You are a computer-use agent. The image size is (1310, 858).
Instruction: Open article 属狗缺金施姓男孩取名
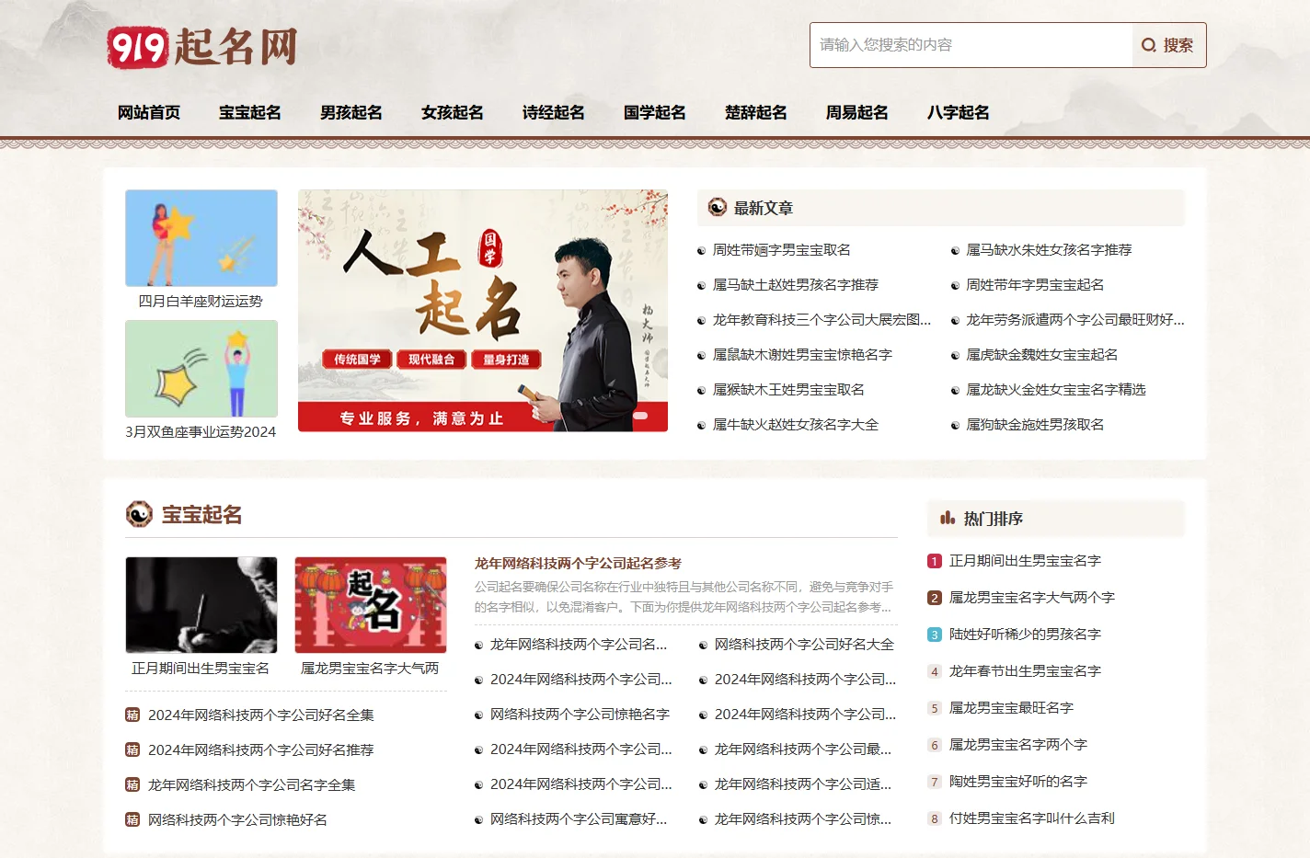[x=1035, y=425]
